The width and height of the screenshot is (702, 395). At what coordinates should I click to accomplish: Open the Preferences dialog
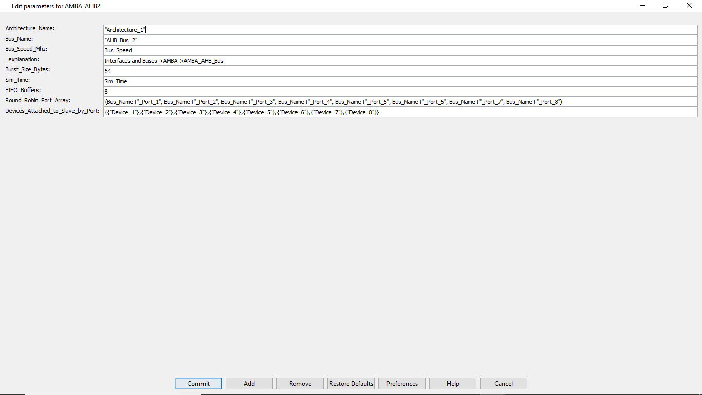pyautogui.click(x=402, y=383)
